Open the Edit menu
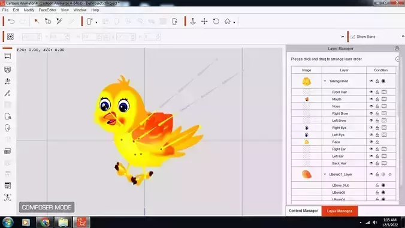 pyautogui.click(x=16, y=10)
